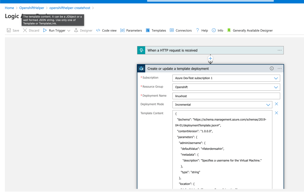
Task: Click the Info circle icon in toolbar
Action: click(214, 30)
